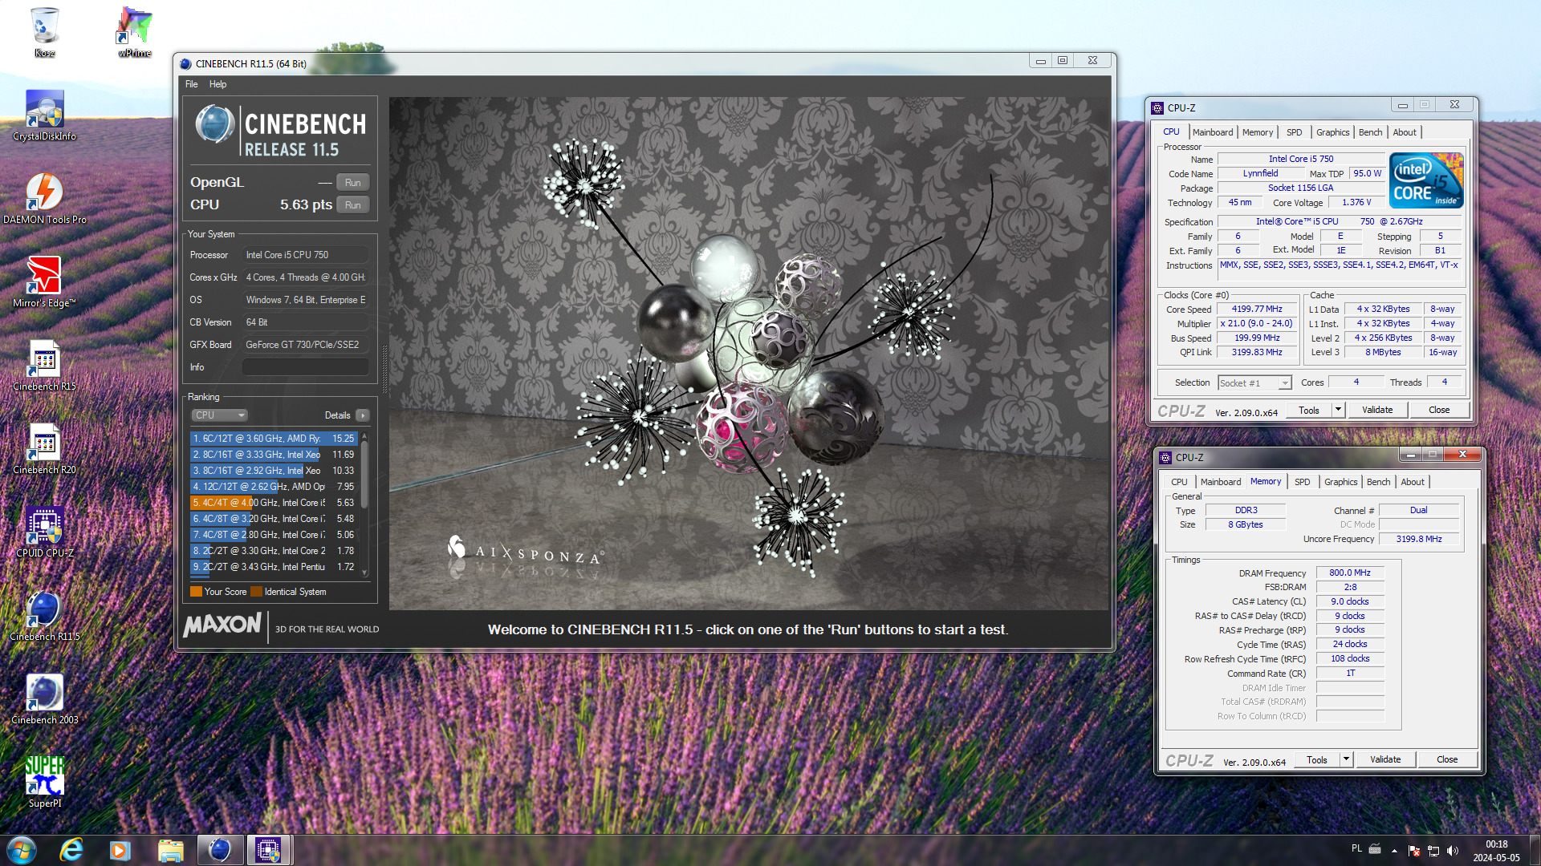This screenshot has height=866, width=1541.
Task: Open the File menu in Cinebench
Action: click(191, 84)
